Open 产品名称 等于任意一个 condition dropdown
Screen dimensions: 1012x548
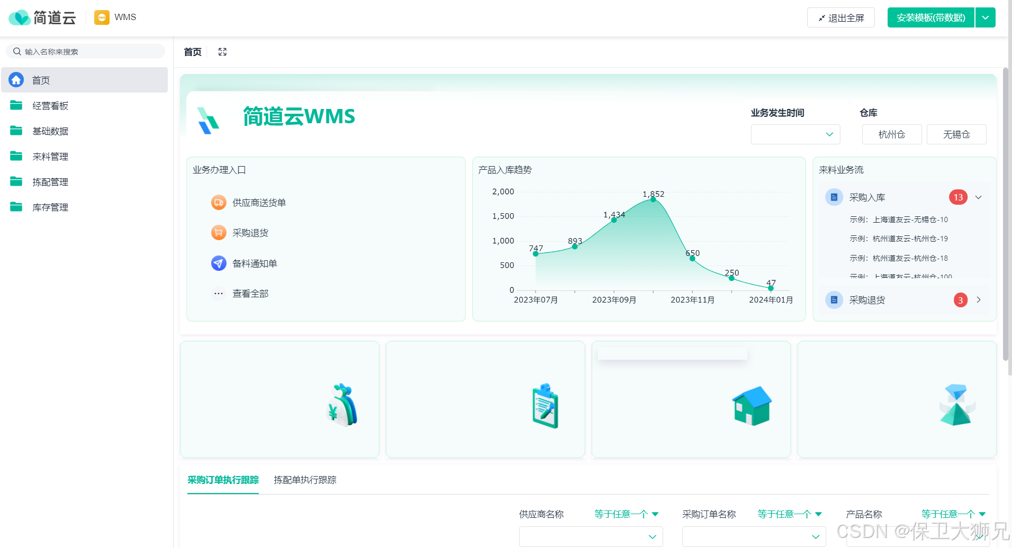coord(953,514)
